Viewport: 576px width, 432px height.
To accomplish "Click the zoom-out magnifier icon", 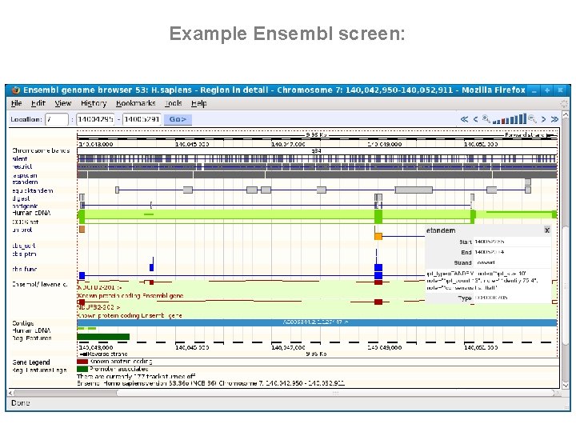I will (532, 119).
